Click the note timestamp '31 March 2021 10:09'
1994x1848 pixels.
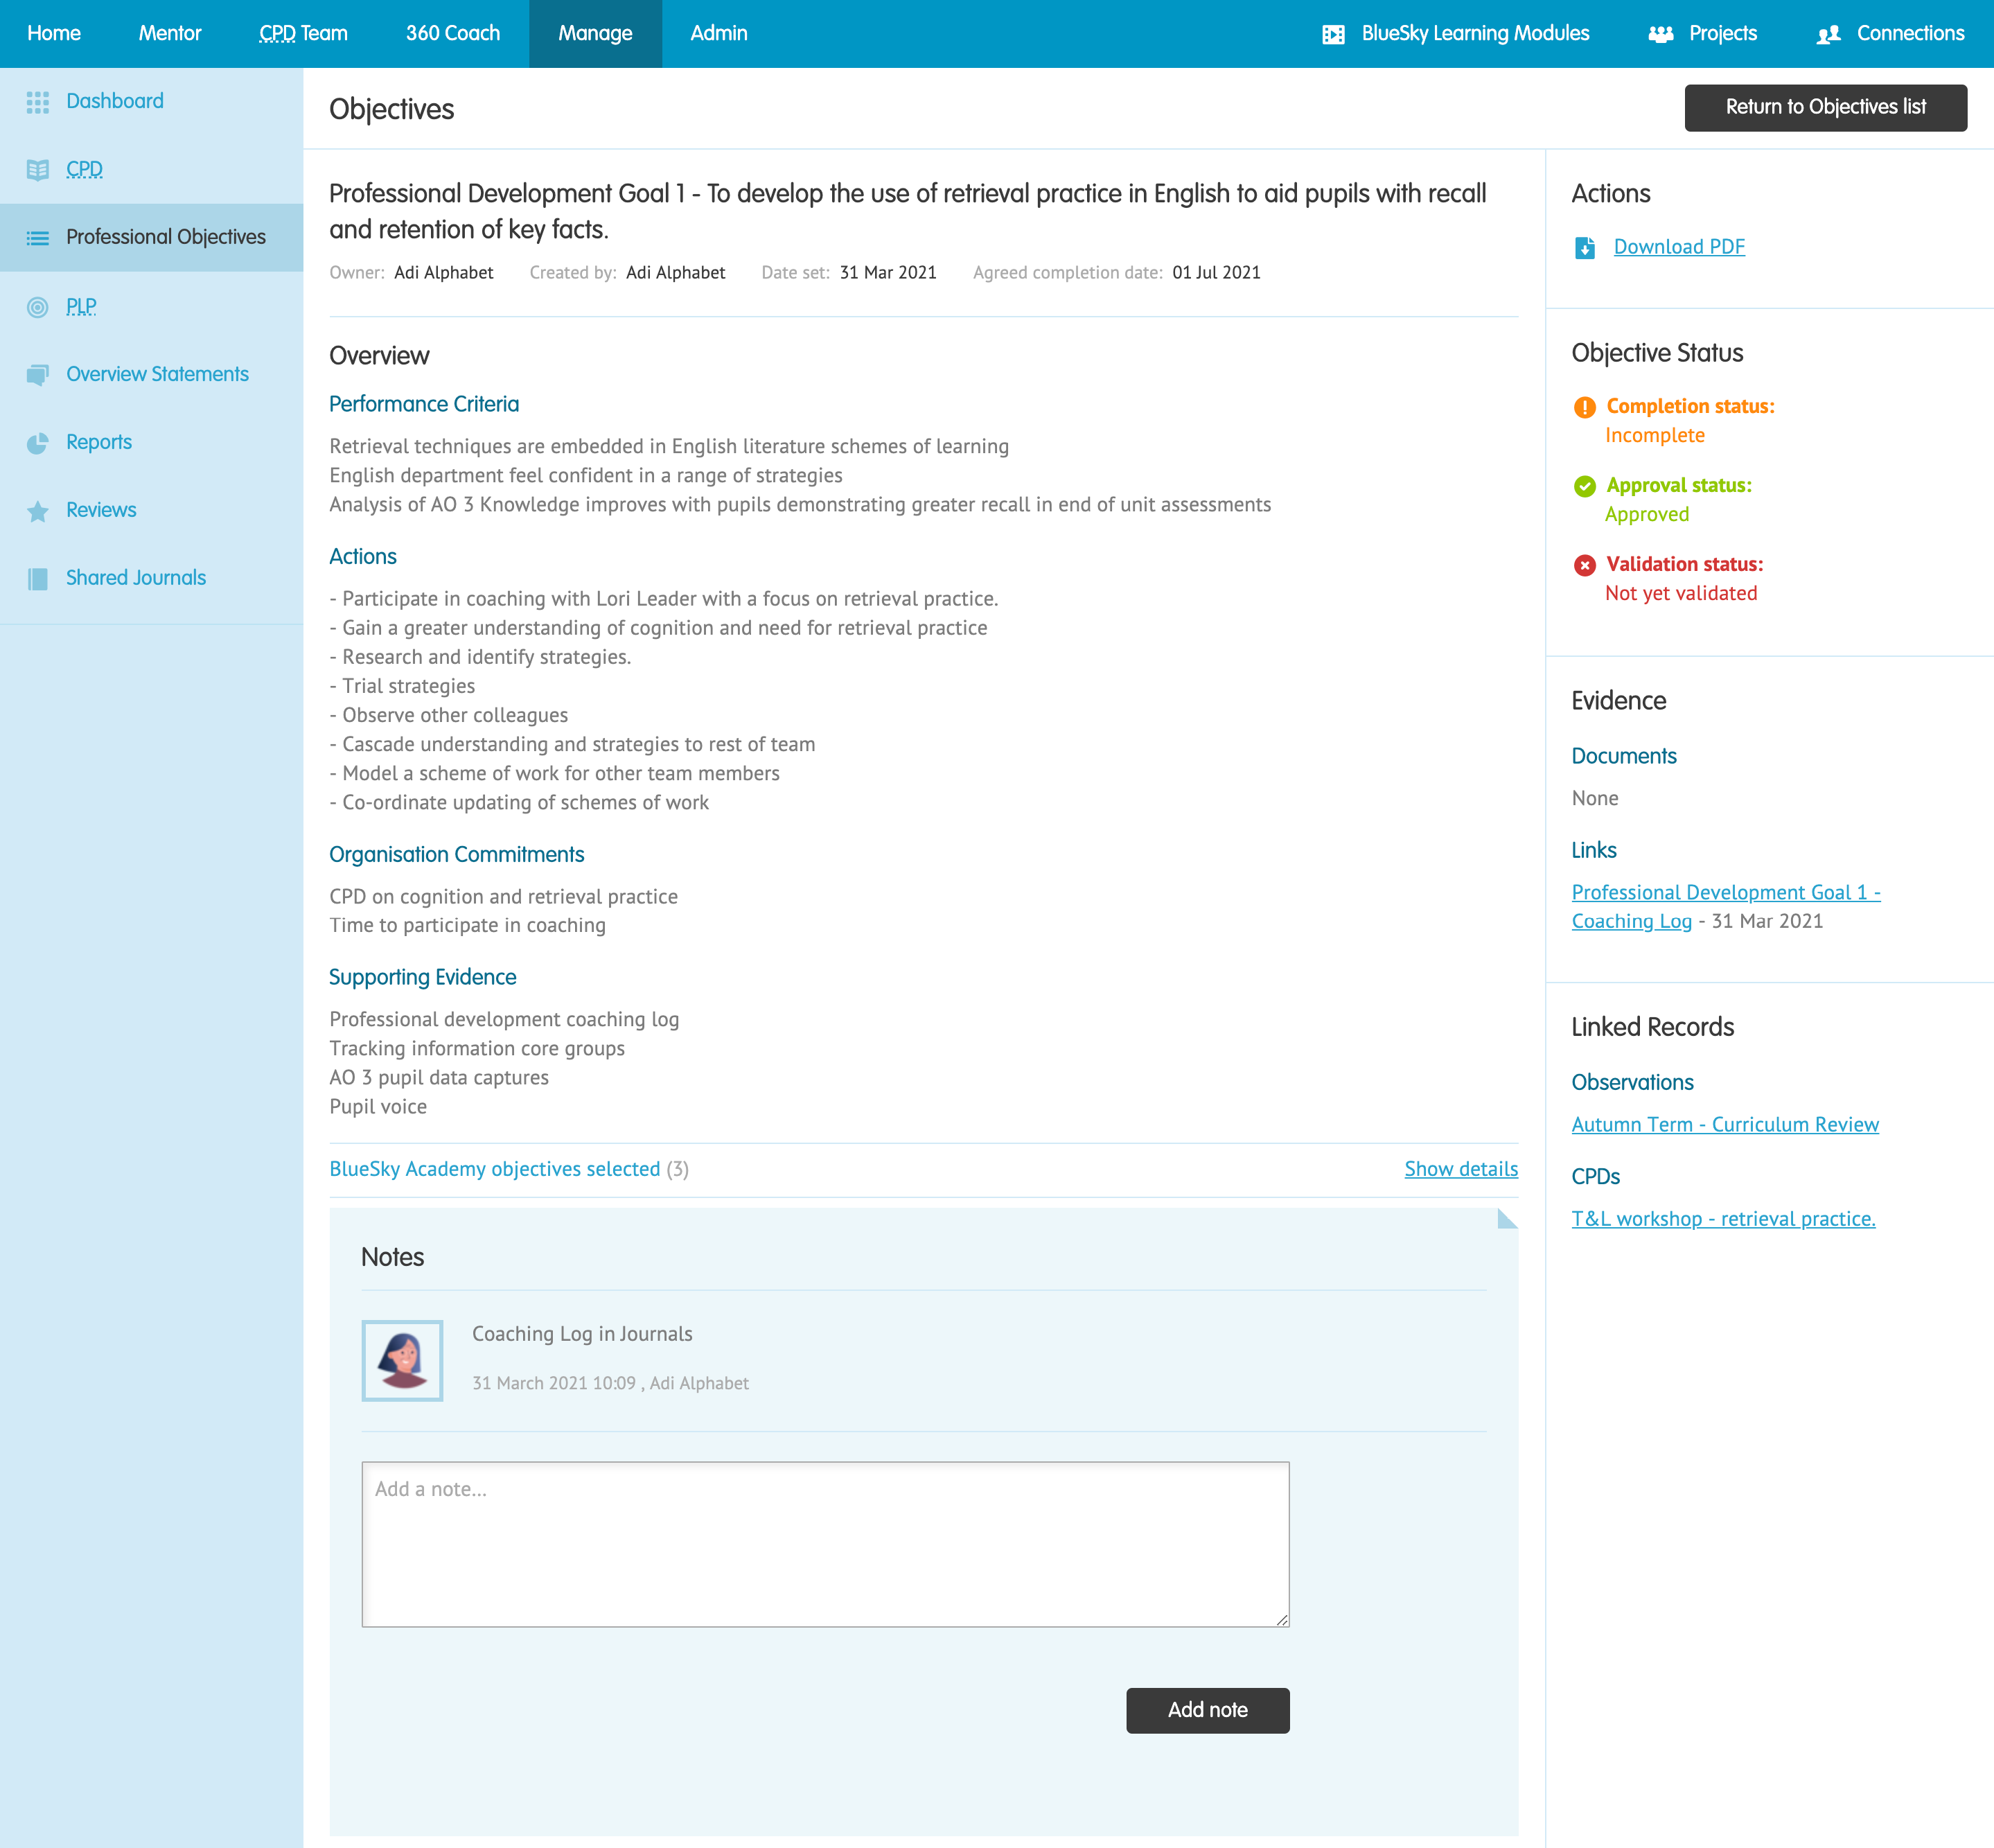coord(554,1383)
